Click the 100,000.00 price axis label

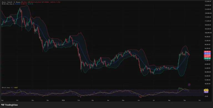(208, 33)
